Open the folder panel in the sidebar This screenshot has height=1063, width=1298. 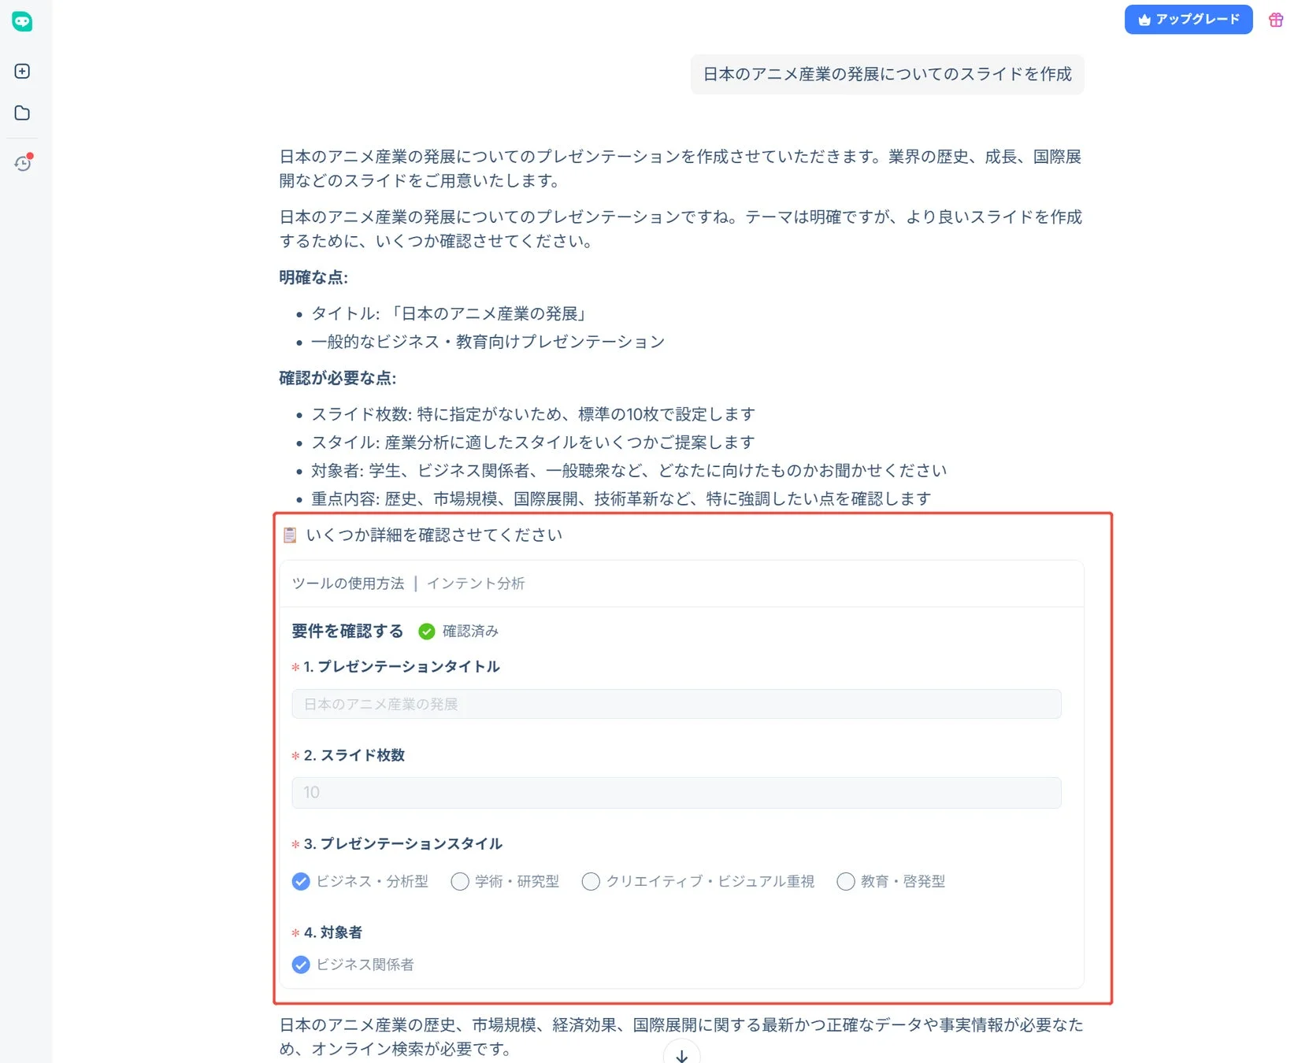pyautogui.click(x=22, y=113)
